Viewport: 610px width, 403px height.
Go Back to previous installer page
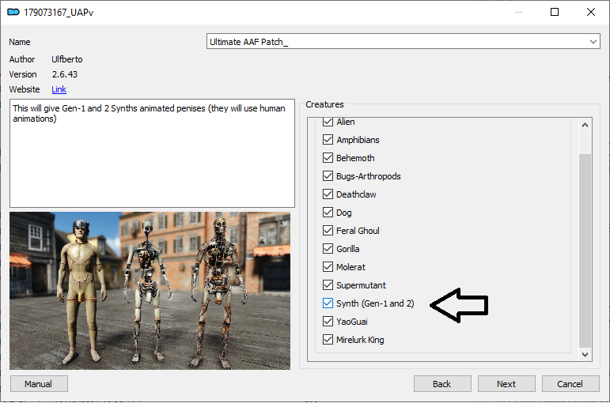(442, 384)
